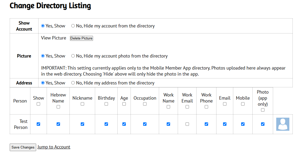This screenshot has width=298, height=154.
Task: Toggle the Photo (app only) header checkbox
Action: pyautogui.click(x=263, y=110)
